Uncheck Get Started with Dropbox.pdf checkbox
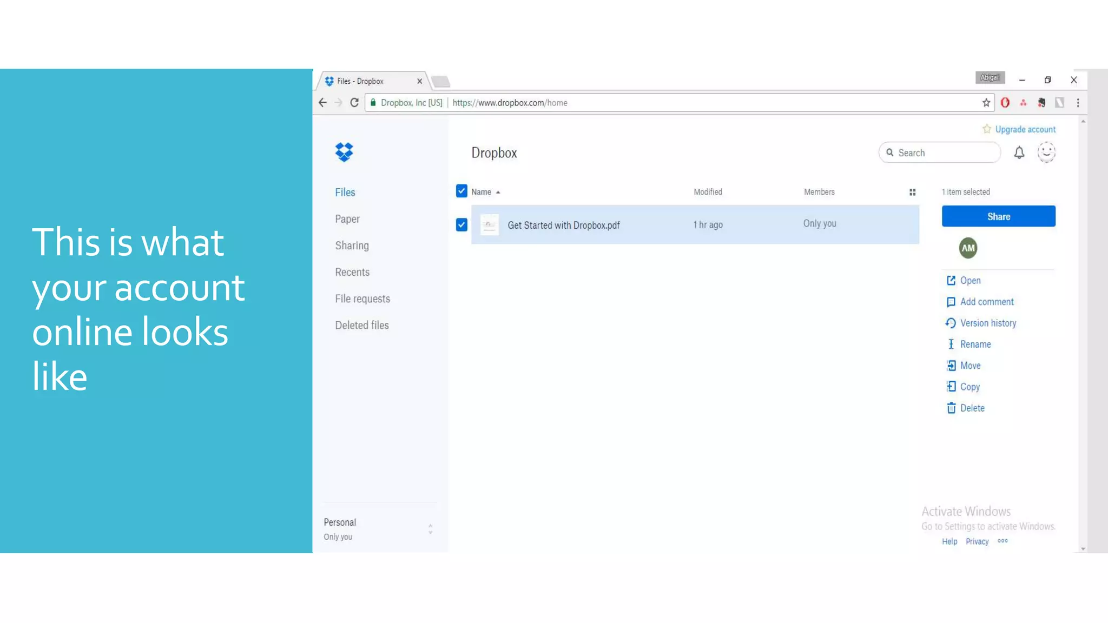This screenshot has width=1108, height=623. pos(461,225)
